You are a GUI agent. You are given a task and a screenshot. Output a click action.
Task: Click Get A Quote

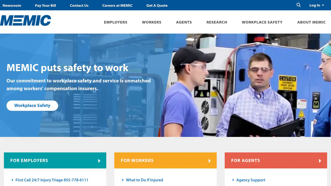coord(157,5)
